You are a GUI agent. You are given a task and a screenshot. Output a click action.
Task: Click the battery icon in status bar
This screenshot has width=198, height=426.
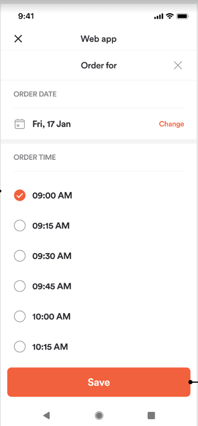(183, 16)
